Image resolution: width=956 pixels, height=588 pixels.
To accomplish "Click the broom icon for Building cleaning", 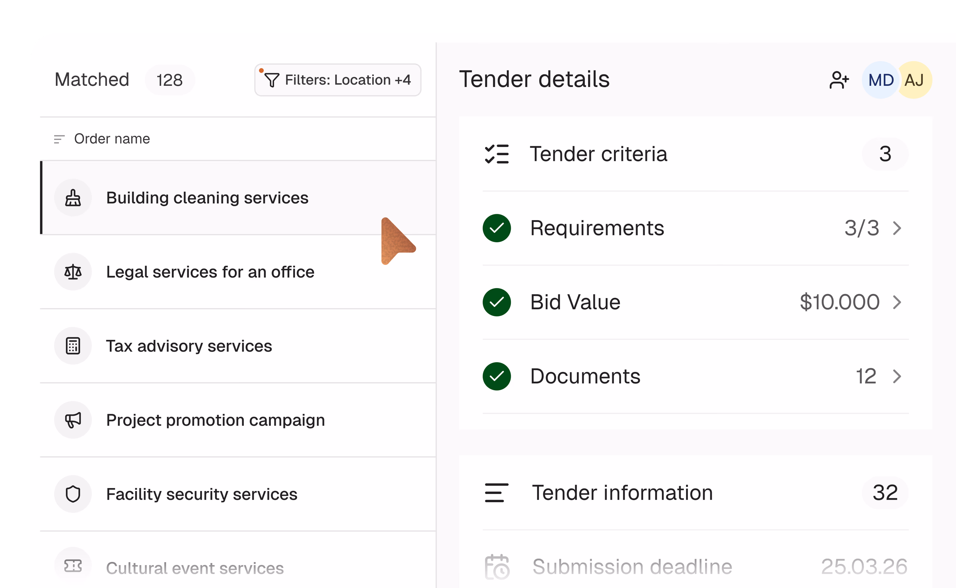I will (x=73, y=198).
